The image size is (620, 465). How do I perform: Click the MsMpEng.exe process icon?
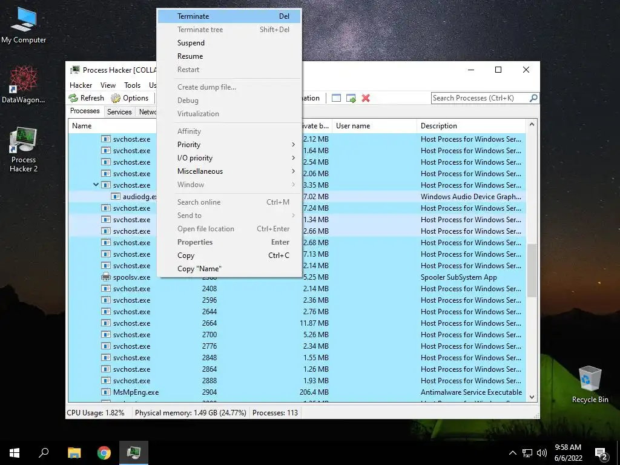pos(105,392)
